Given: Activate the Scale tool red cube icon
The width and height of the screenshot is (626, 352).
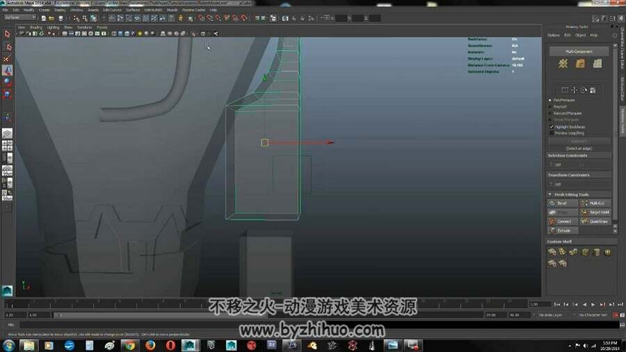Looking at the screenshot, I should click(7, 94).
